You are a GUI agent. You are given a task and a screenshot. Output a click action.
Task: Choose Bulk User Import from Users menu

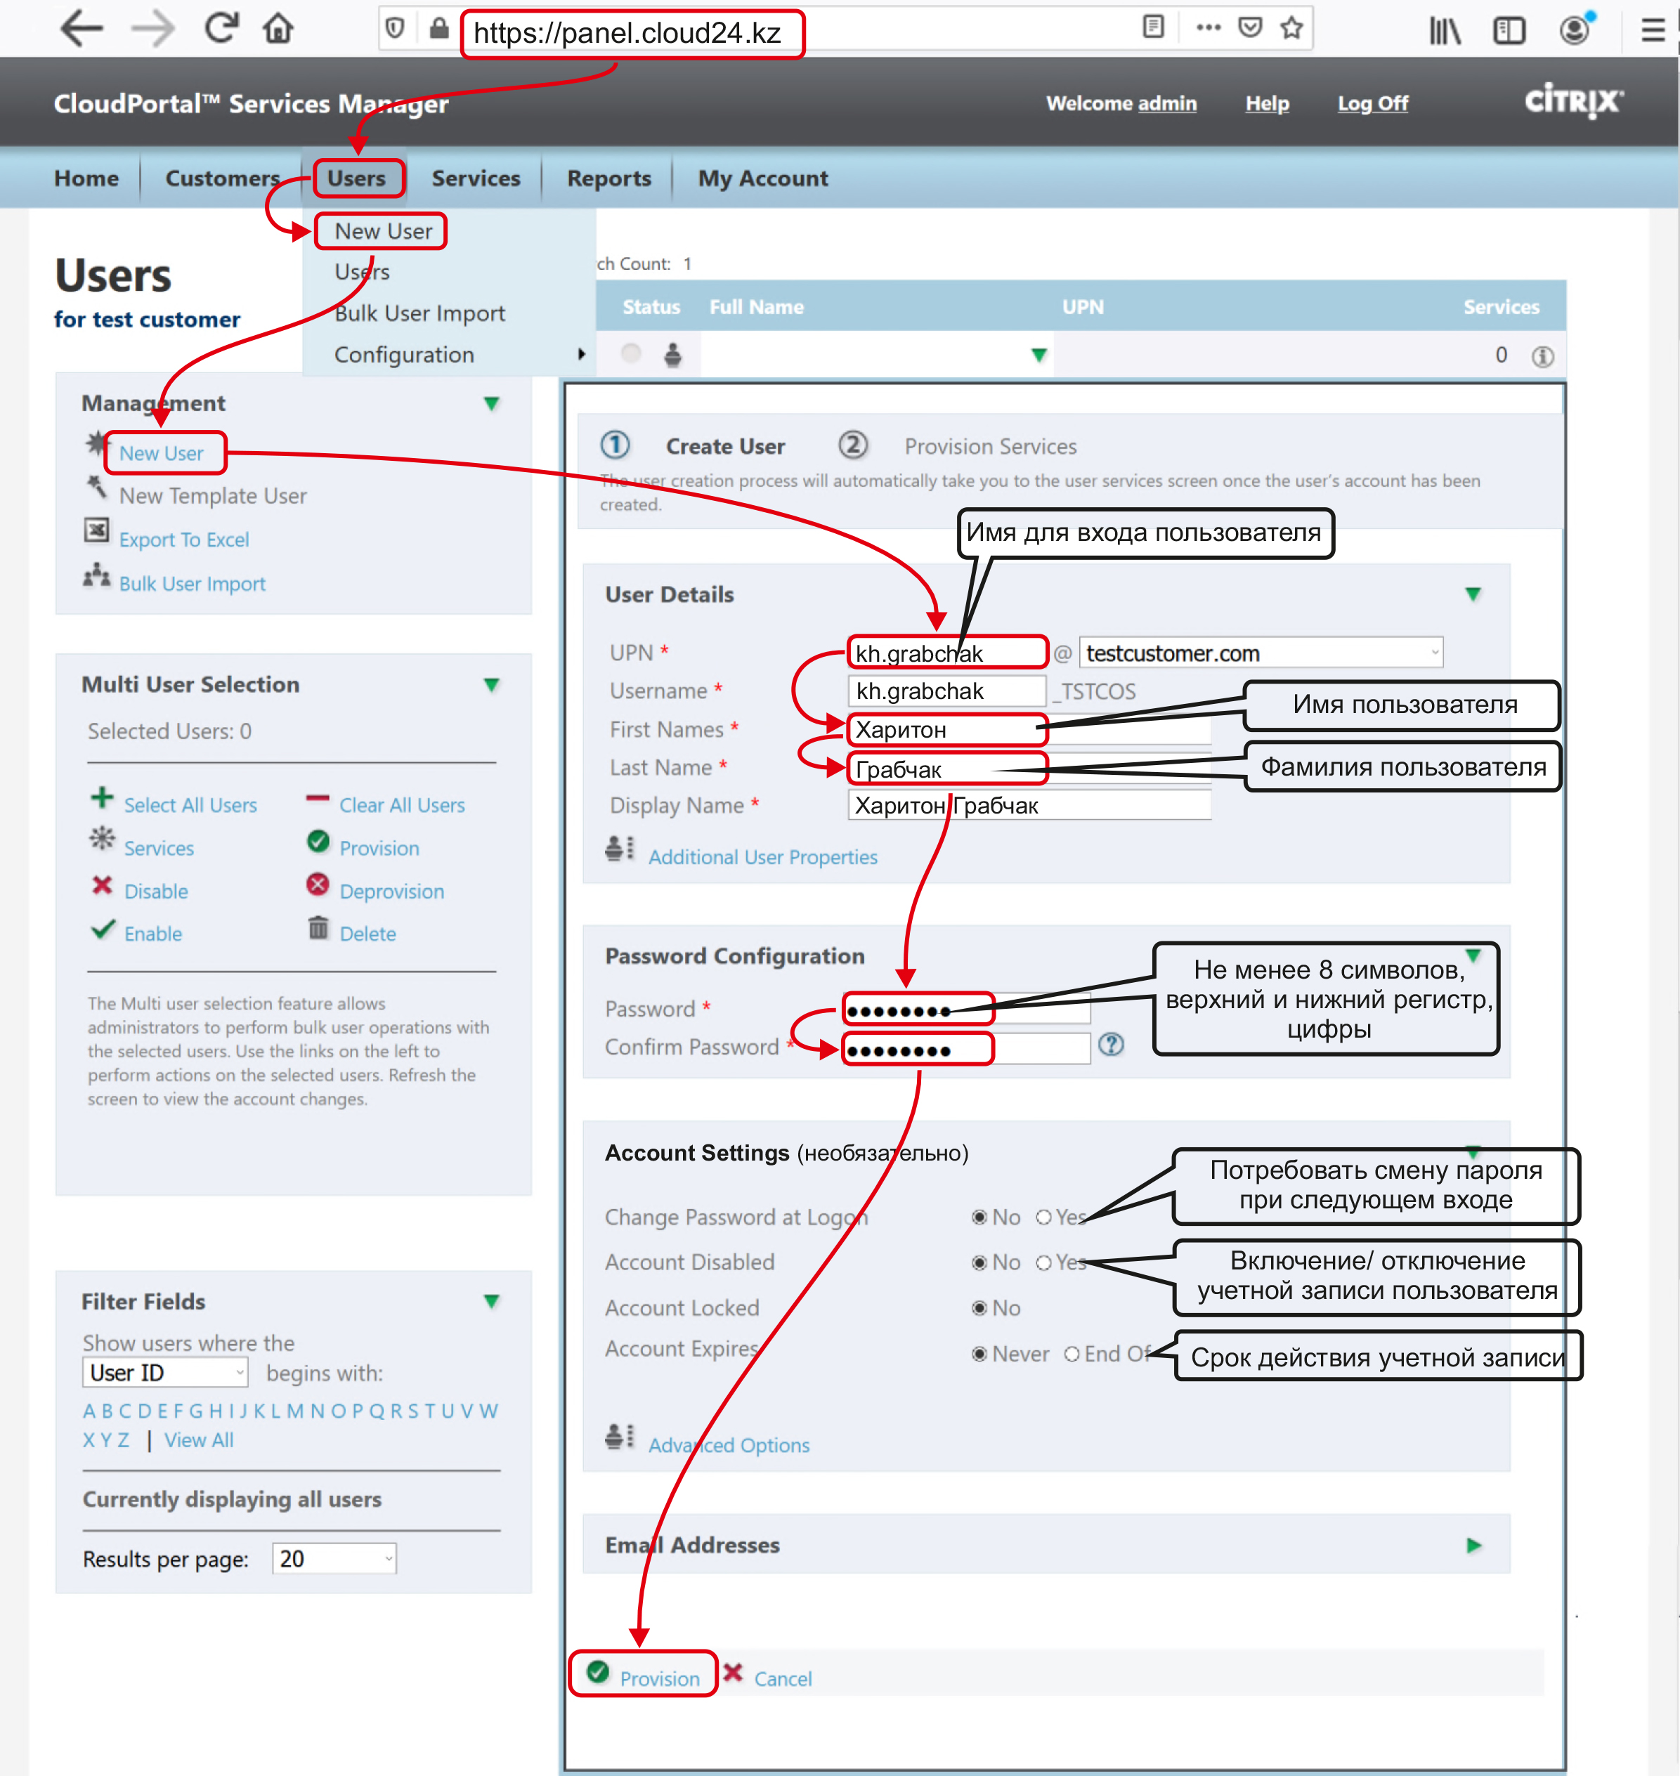[x=419, y=313]
